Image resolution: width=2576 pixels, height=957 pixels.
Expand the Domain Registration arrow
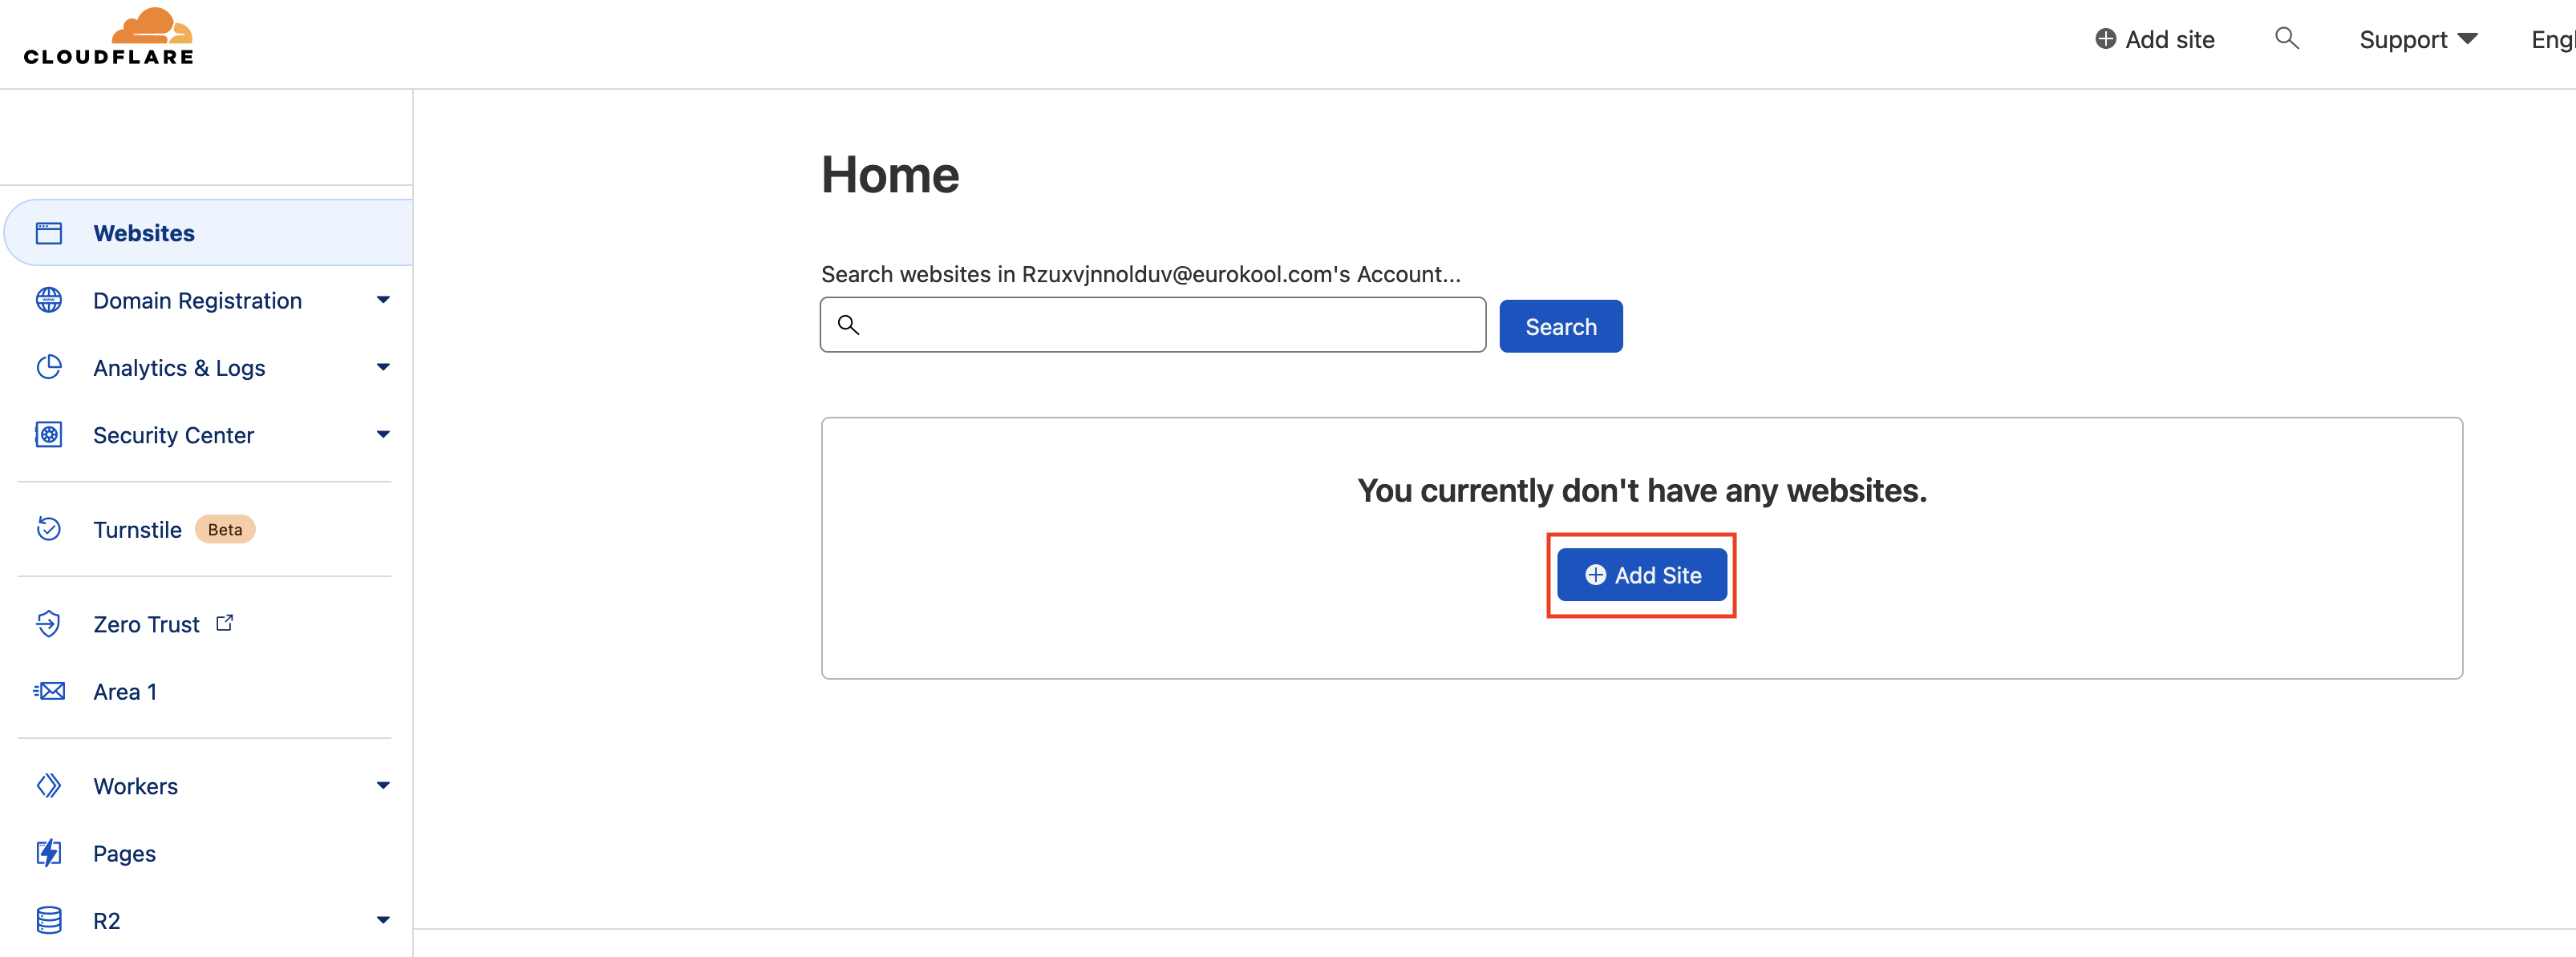(x=383, y=300)
